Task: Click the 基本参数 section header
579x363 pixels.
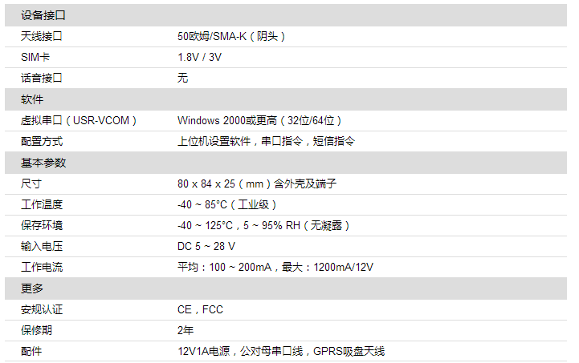Action: coord(43,163)
